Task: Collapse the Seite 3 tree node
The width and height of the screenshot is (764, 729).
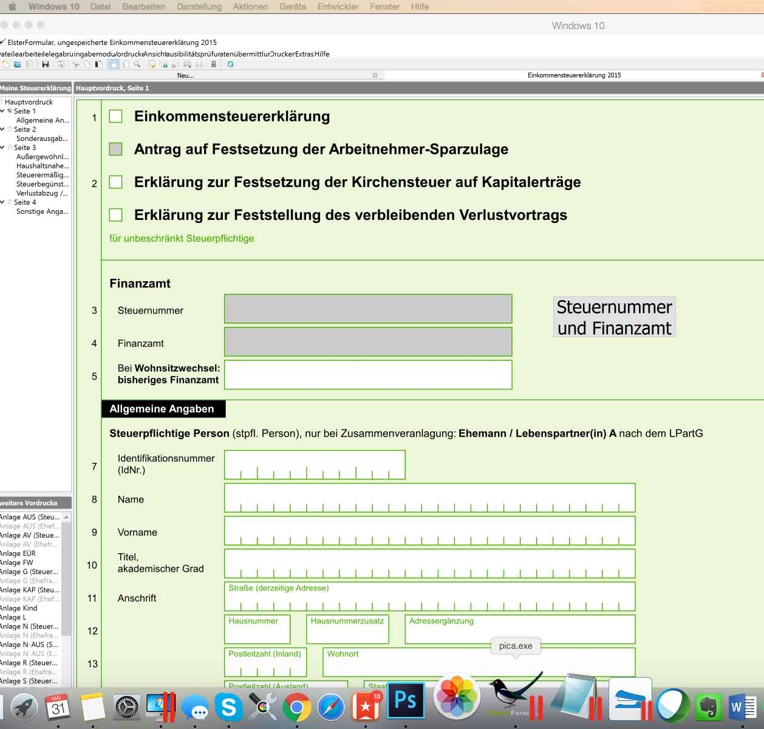Action: tap(3, 148)
